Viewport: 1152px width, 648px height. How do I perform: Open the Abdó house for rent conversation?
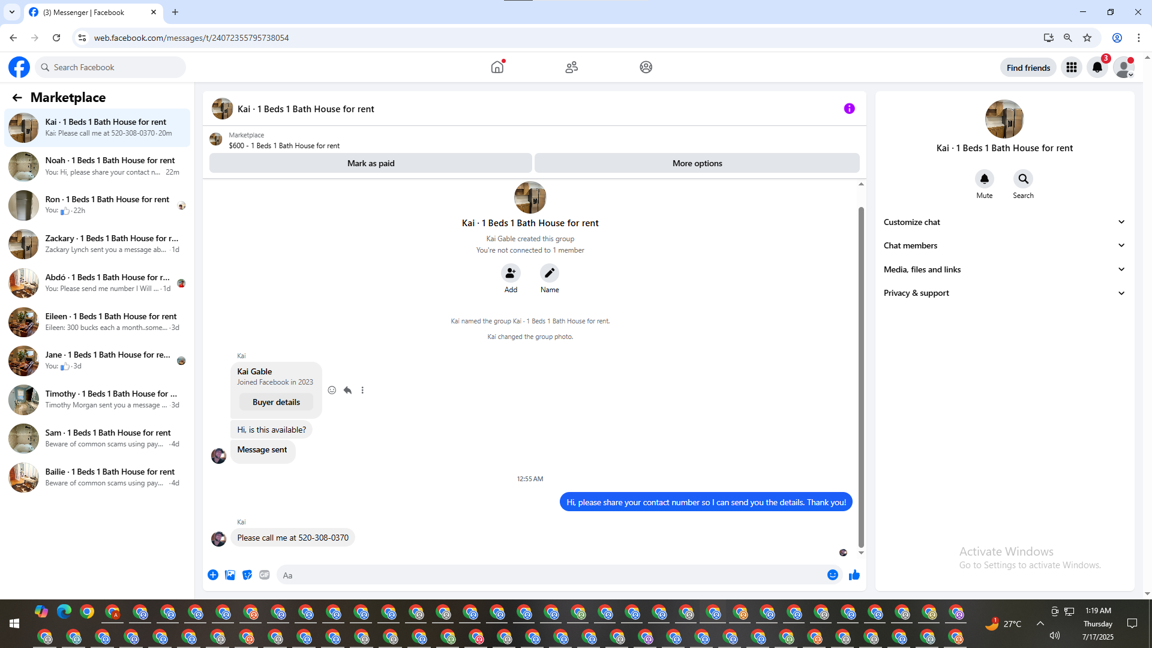coord(97,283)
